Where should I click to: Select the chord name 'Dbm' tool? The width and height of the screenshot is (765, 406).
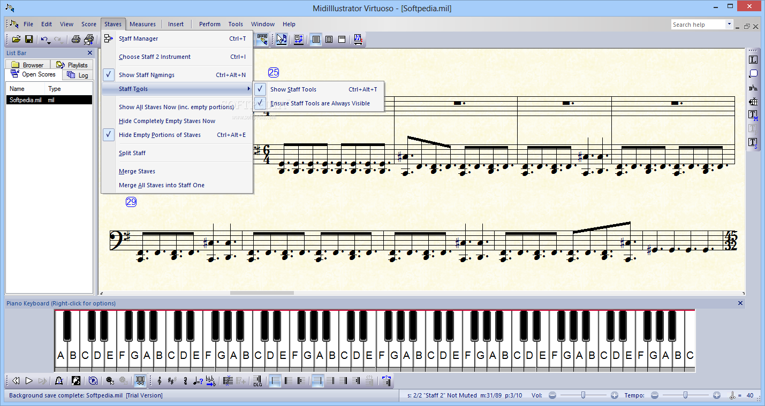pyautogui.click(x=753, y=88)
